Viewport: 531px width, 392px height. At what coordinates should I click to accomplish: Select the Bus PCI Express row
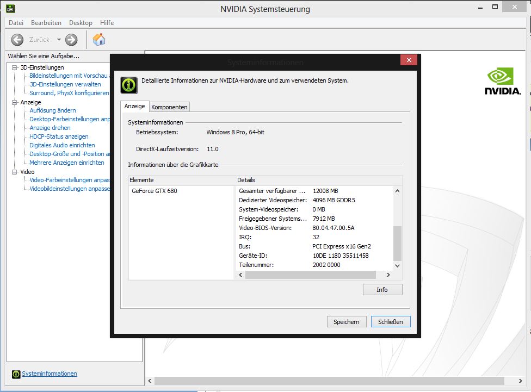[x=315, y=246]
